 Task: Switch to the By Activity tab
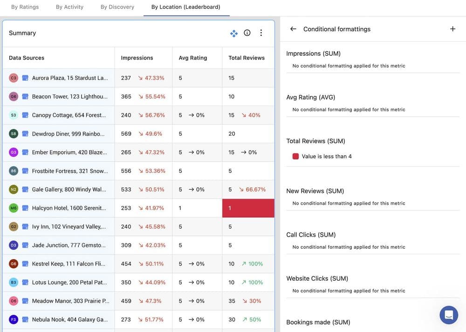click(x=69, y=7)
